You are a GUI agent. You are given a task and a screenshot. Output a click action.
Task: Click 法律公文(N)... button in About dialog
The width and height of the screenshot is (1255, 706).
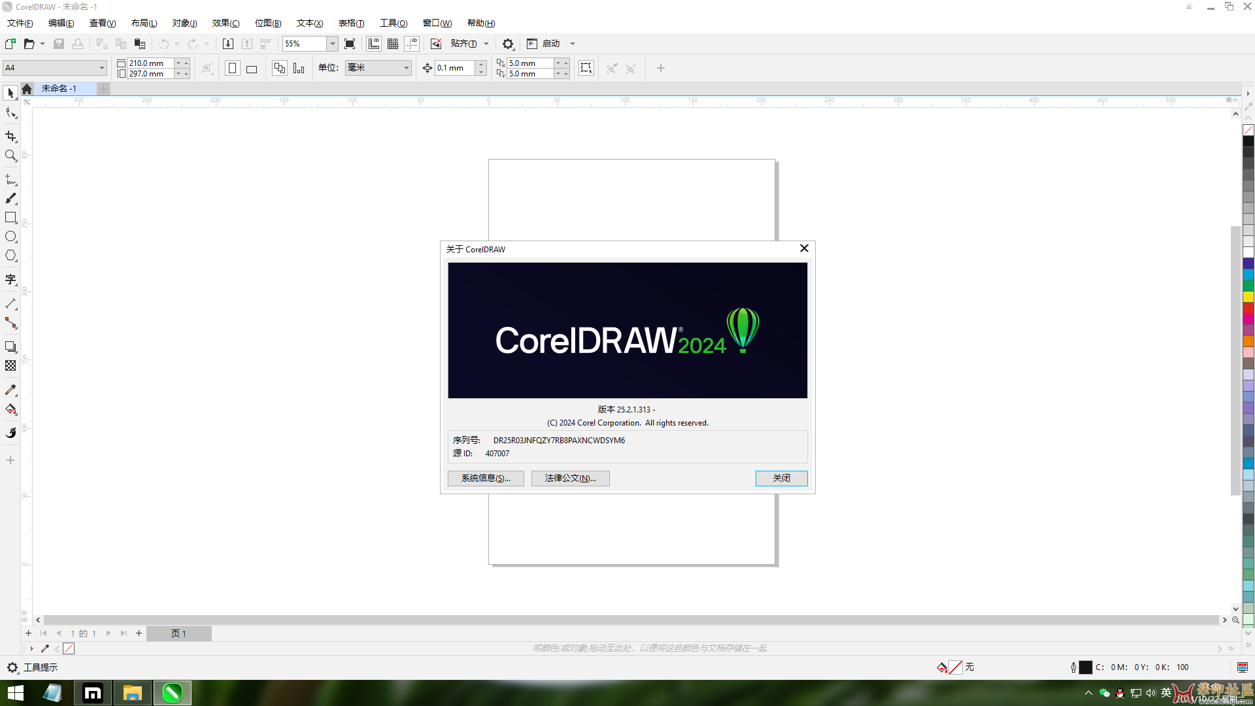point(571,479)
